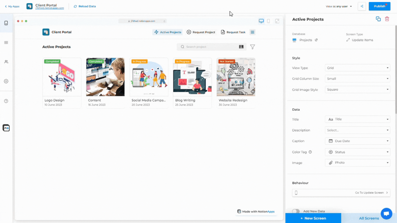The height and width of the screenshot is (223, 397).
Task: Duplicate the Active Projects screen using the copy icon
Action: click(378, 19)
